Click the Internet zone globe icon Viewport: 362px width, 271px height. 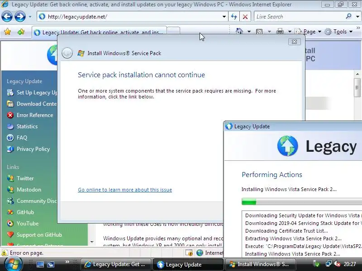[200, 253]
